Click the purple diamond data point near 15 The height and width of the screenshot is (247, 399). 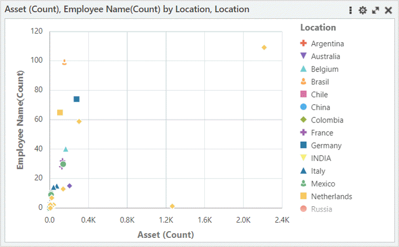click(x=69, y=186)
